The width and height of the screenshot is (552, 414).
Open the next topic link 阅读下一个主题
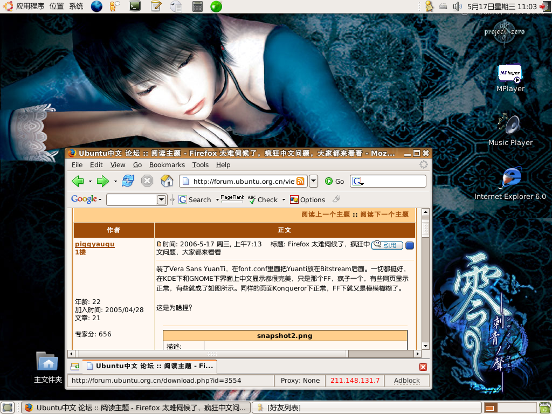384,215
